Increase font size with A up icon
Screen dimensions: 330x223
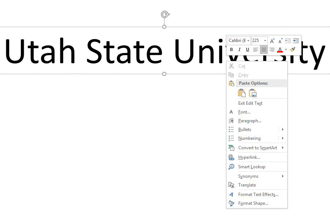[x=272, y=41]
